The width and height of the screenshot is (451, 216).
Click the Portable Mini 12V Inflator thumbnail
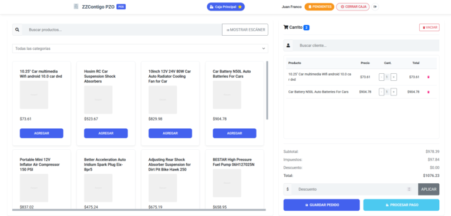click(x=34, y=187)
